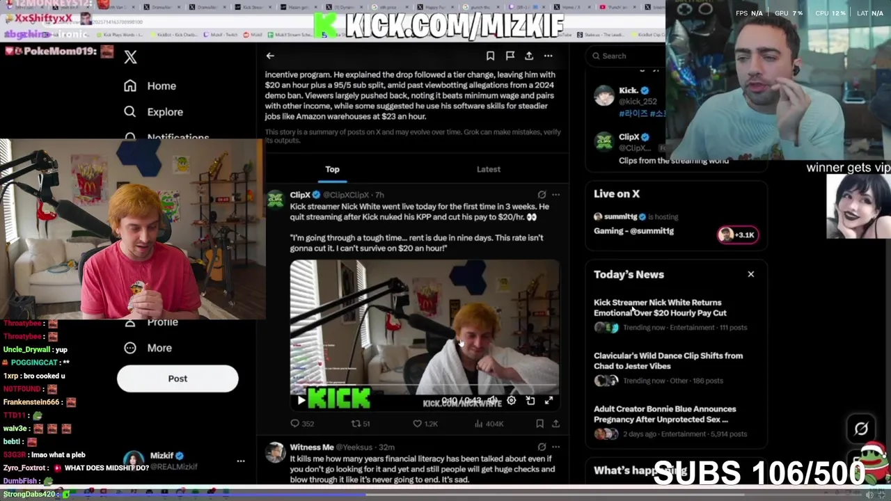This screenshot has width=891, height=501.
Task: Open the Profile page from the sidebar
Action: click(x=153, y=322)
